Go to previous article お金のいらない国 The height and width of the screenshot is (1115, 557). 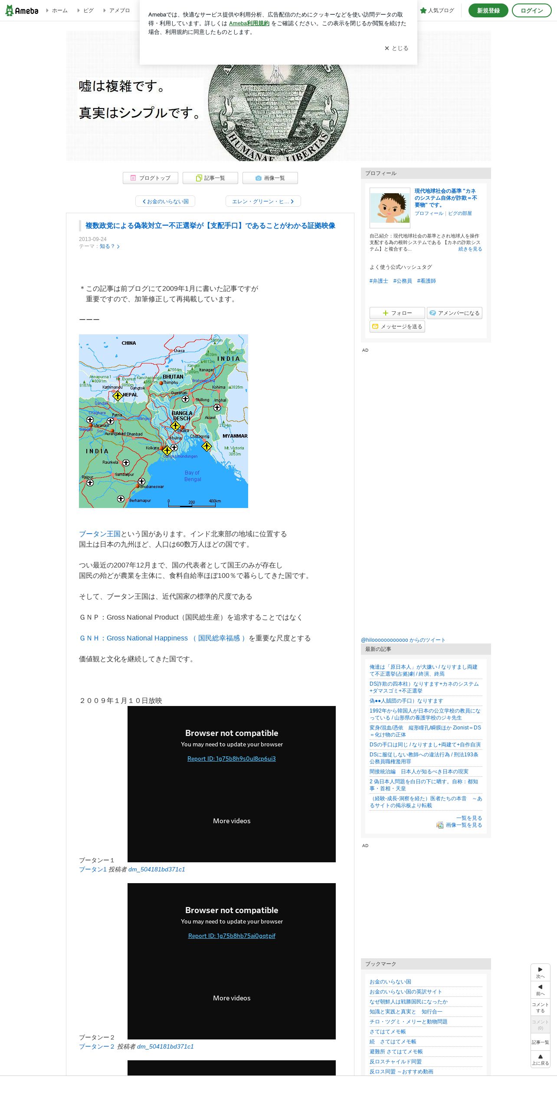click(165, 201)
